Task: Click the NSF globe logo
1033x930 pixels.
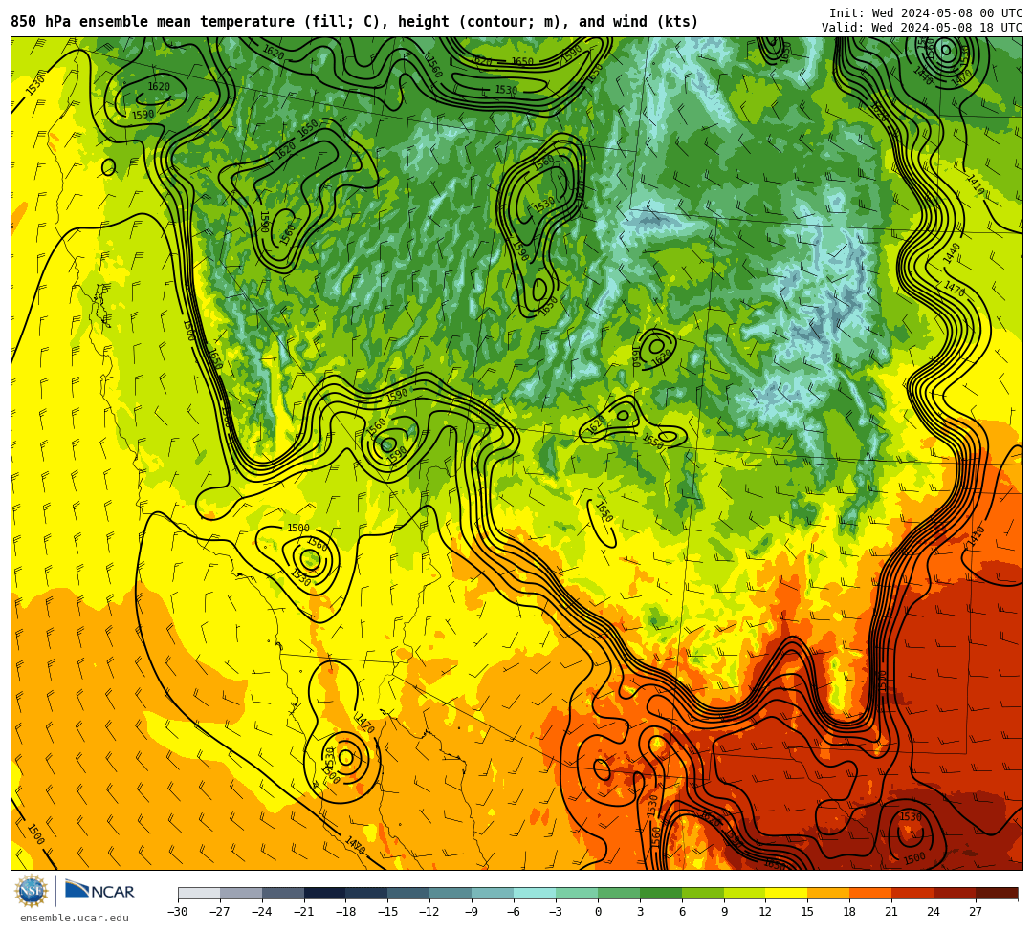Action: pos(32,892)
